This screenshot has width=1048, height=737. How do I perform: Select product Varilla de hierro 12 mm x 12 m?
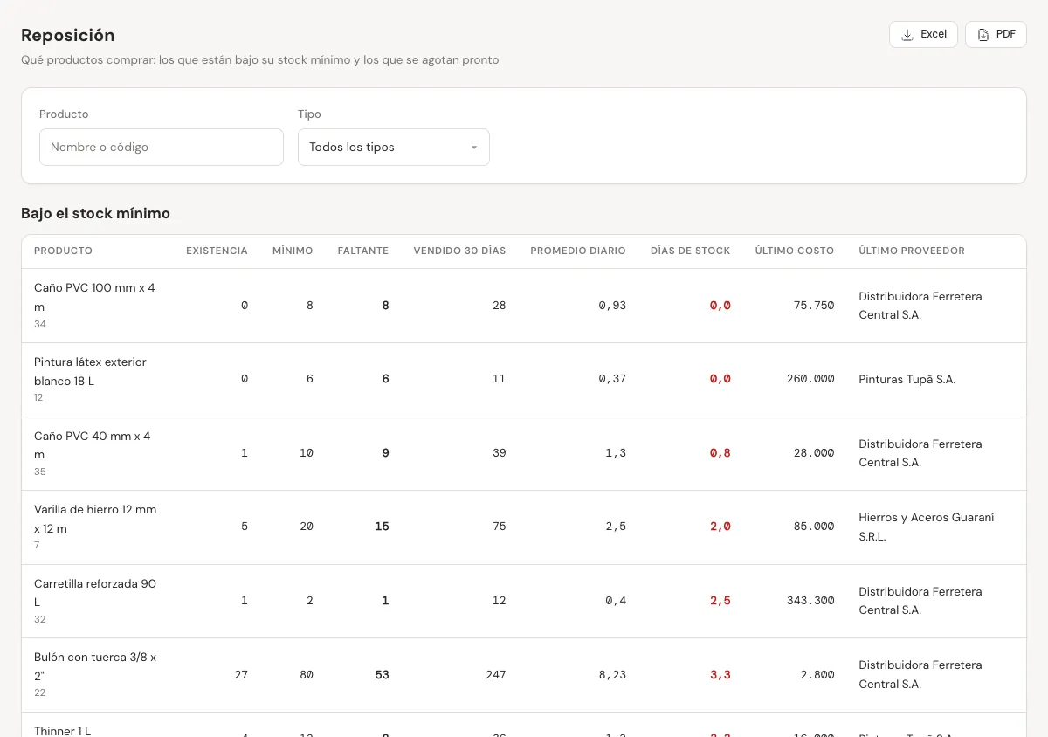pos(95,519)
